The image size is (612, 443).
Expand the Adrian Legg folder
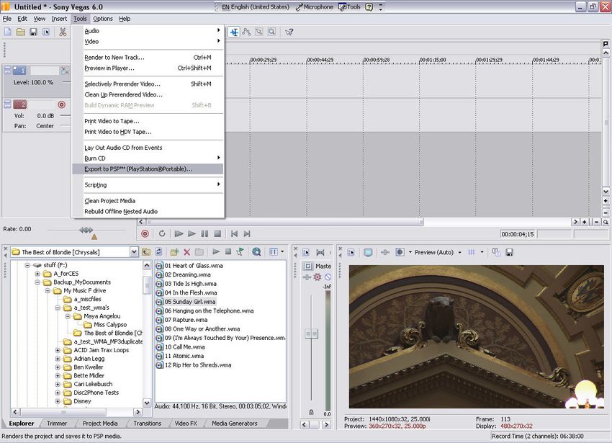[x=58, y=359]
